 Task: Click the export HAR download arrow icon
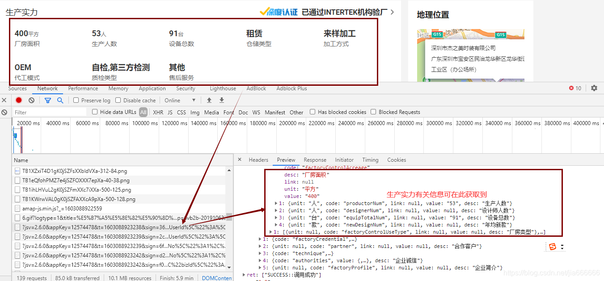[x=221, y=101]
